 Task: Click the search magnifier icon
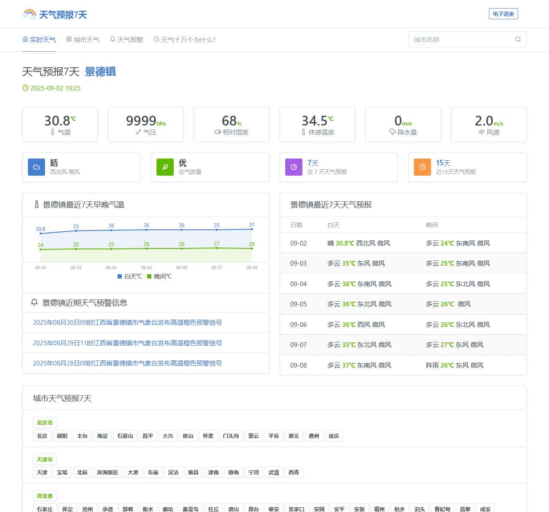pos(518,39)
